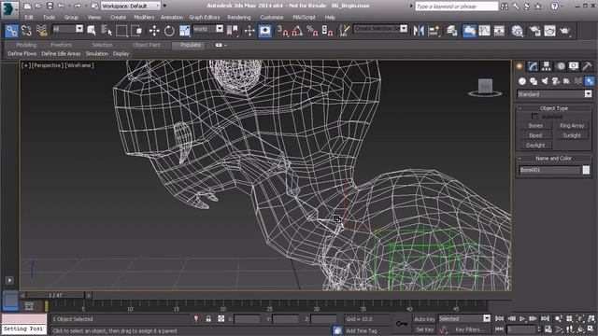This screenshot has height=336, width=598.
Task: Activate the Select and Rotate tool
Action: tap(169, 31)
